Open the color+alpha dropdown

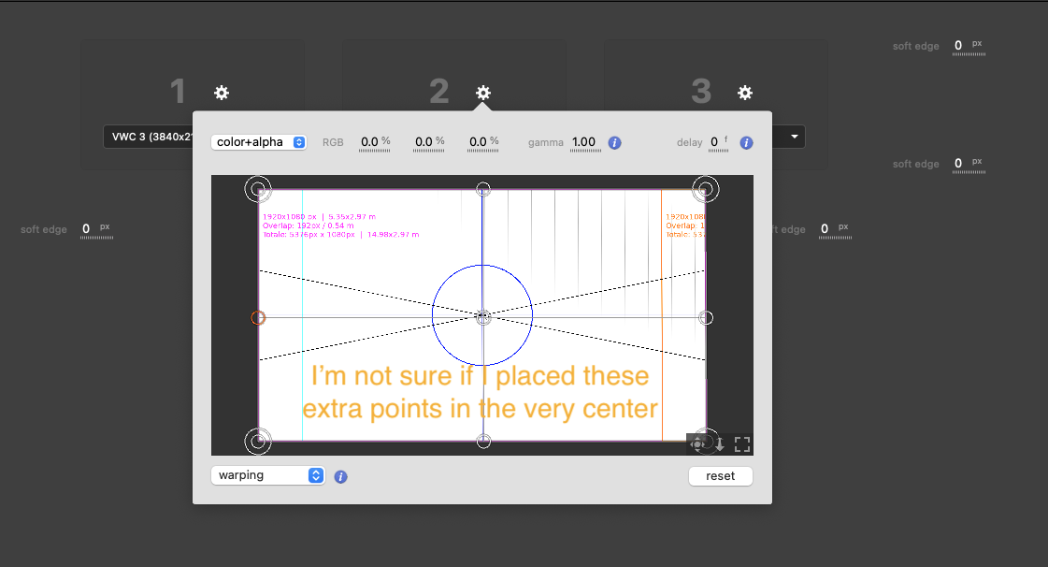coord(259,142)
